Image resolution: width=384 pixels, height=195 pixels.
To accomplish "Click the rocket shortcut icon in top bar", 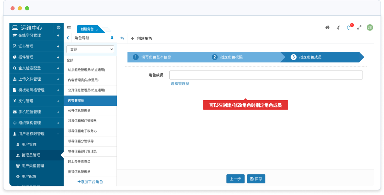I will coord(338,28).
